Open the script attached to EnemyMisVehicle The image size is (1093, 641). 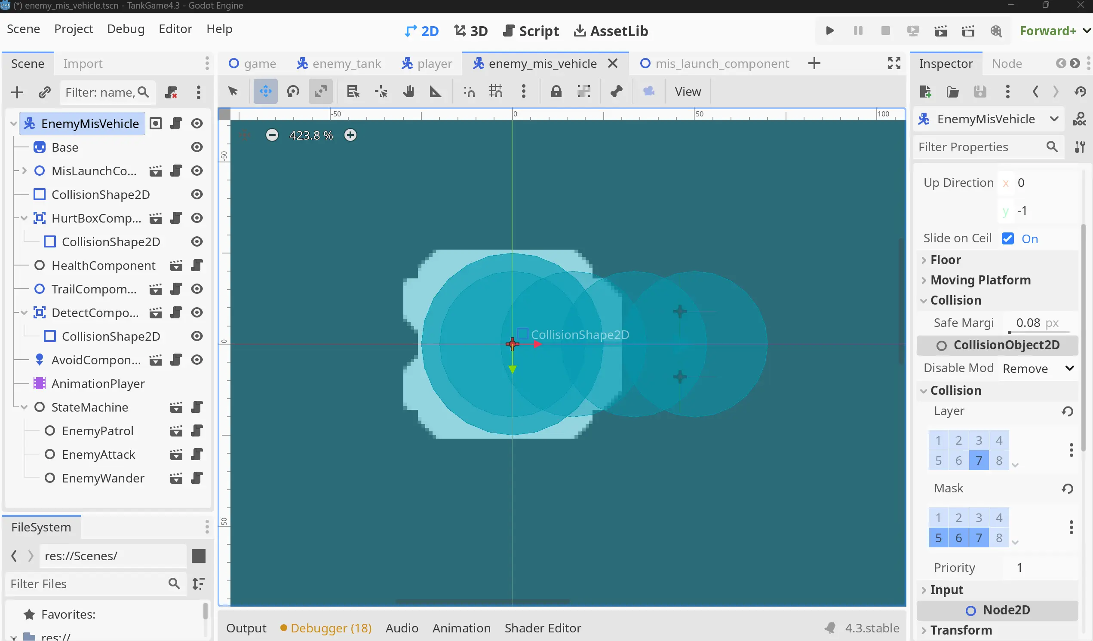(x=176, y=124)
